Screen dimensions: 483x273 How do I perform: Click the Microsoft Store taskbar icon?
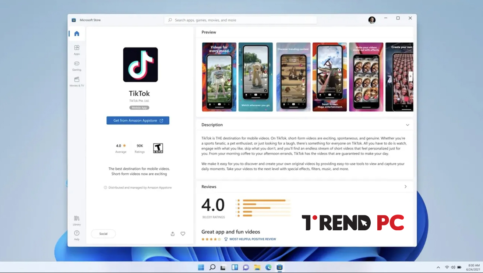tap(279, 267)
